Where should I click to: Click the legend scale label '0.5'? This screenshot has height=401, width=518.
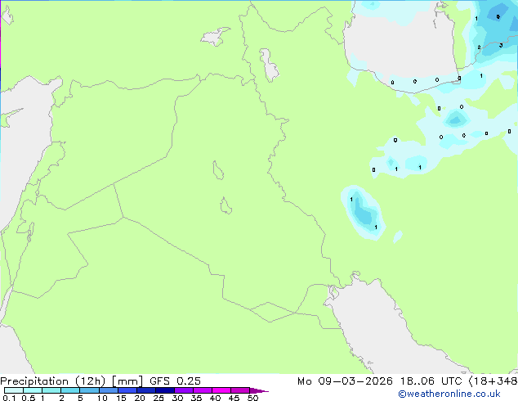pos(29,398)
